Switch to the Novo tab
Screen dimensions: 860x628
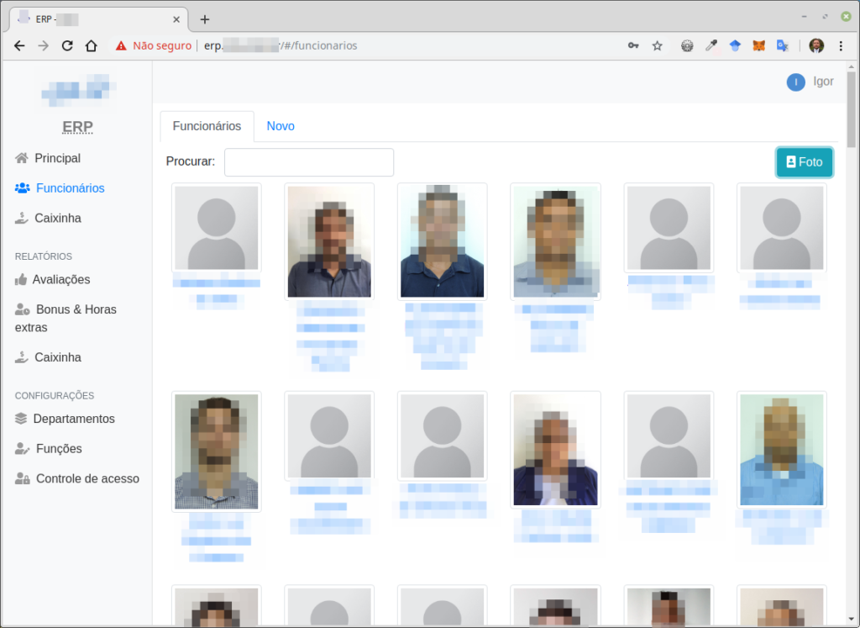281,126
